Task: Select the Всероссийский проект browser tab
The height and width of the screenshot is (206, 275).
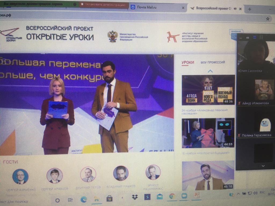Action: [216, 8]
